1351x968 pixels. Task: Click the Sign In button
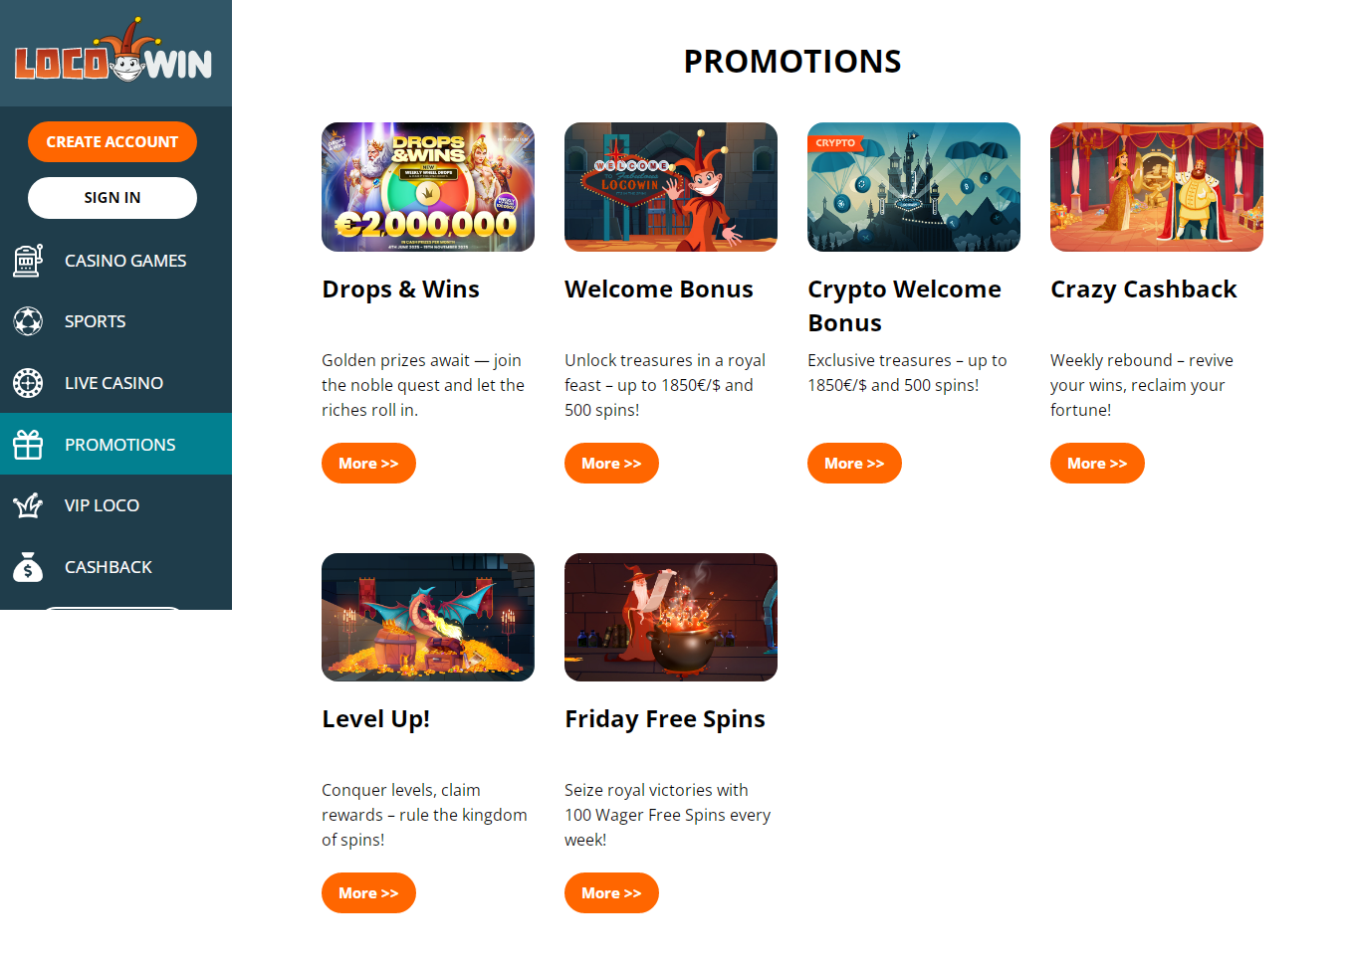click(113, 198)
